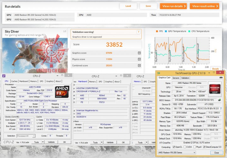227x158 pixels.
Task: Open Graphics tab in first CPU-Z window
Action: (x=50, y=82)
